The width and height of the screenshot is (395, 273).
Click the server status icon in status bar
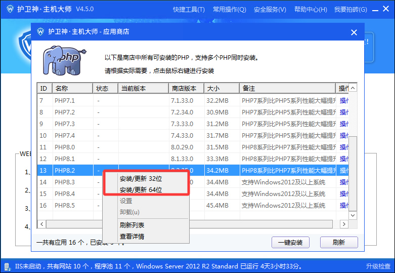(7, 266)
